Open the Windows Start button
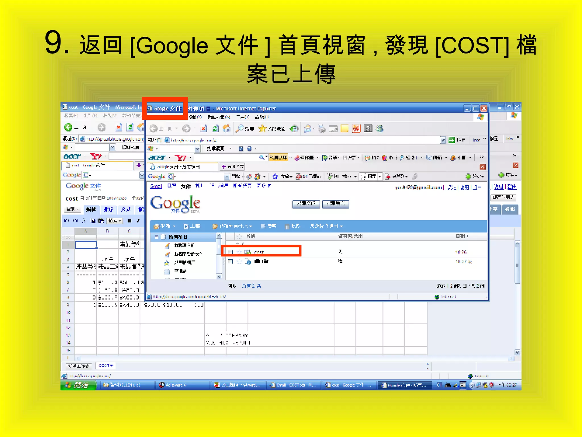Image resolution: width=582 pixels, height=437 pixels. [78, 385]
